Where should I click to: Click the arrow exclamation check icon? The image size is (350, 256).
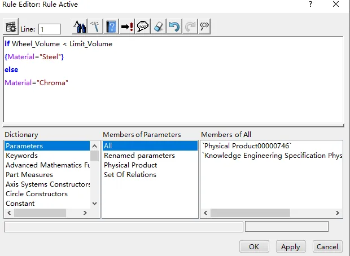tap(127, 27)
